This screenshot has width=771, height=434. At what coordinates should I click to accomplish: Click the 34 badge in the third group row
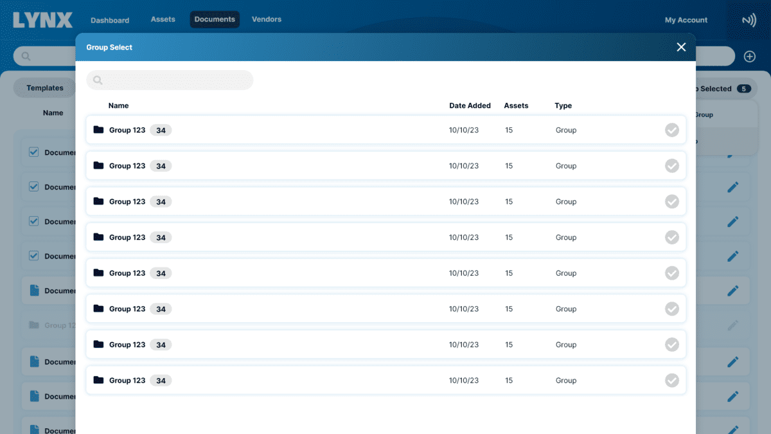tap(161, 202)
